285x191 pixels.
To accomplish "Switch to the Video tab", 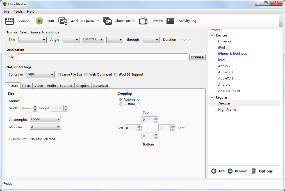I will [39, 86].
